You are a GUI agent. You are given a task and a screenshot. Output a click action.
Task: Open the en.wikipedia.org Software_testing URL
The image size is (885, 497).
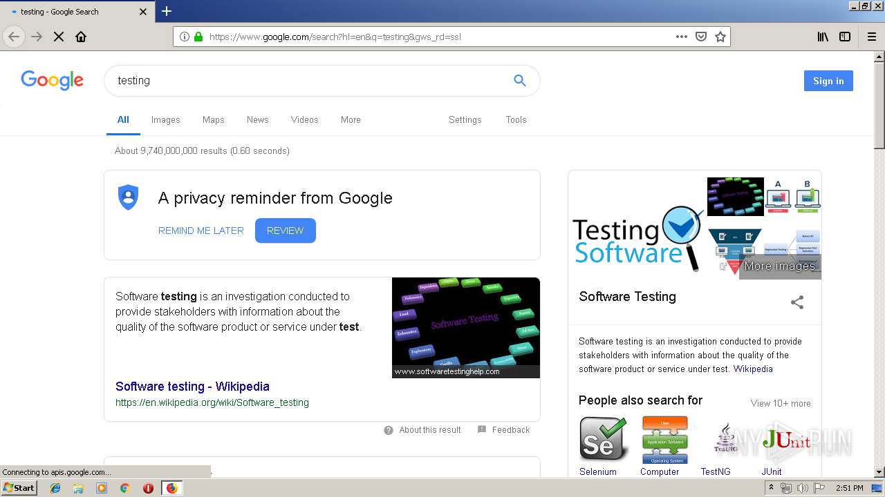coord(212,402)
